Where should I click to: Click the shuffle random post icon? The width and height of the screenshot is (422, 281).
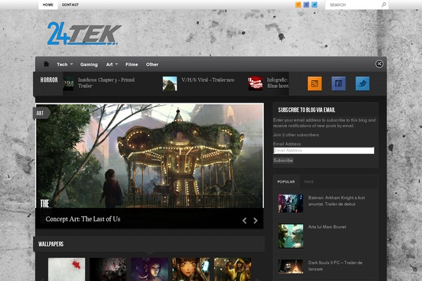pos(379,64)
